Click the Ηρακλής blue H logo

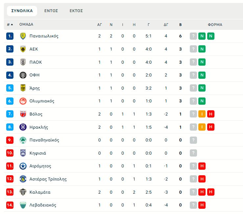23,127
